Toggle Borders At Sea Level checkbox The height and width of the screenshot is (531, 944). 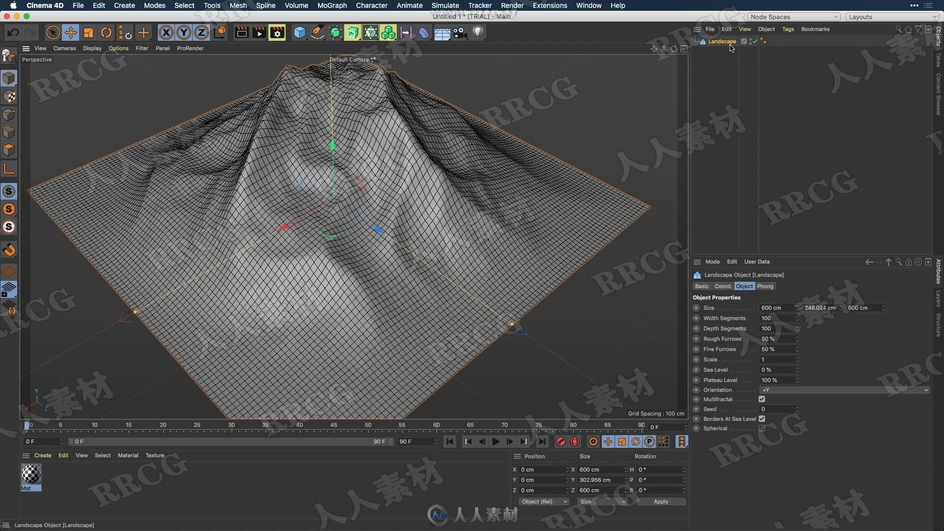(x=762, y=419)
